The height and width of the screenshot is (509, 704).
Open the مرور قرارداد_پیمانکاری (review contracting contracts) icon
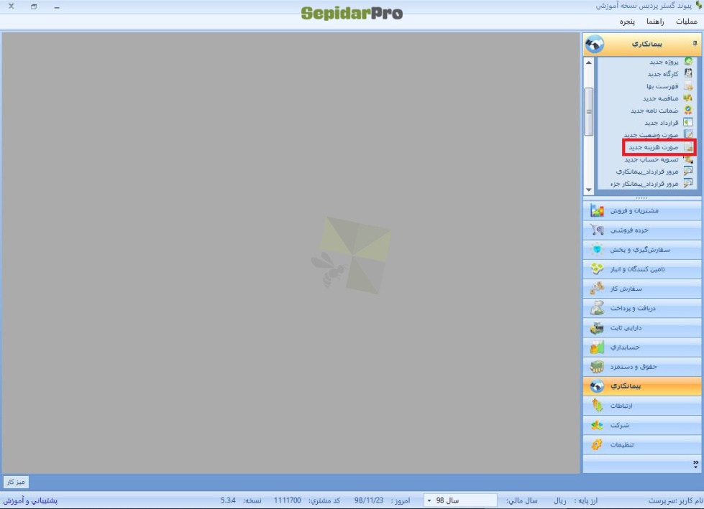pos(688,171)
